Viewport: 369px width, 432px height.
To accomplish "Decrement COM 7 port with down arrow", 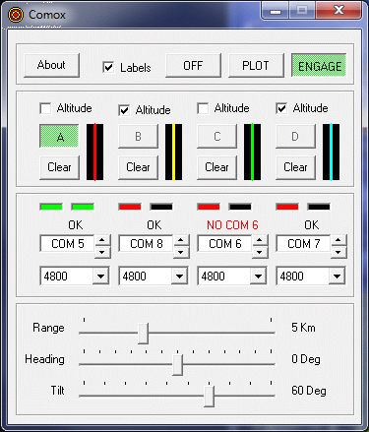I will (x=338, y=252).
